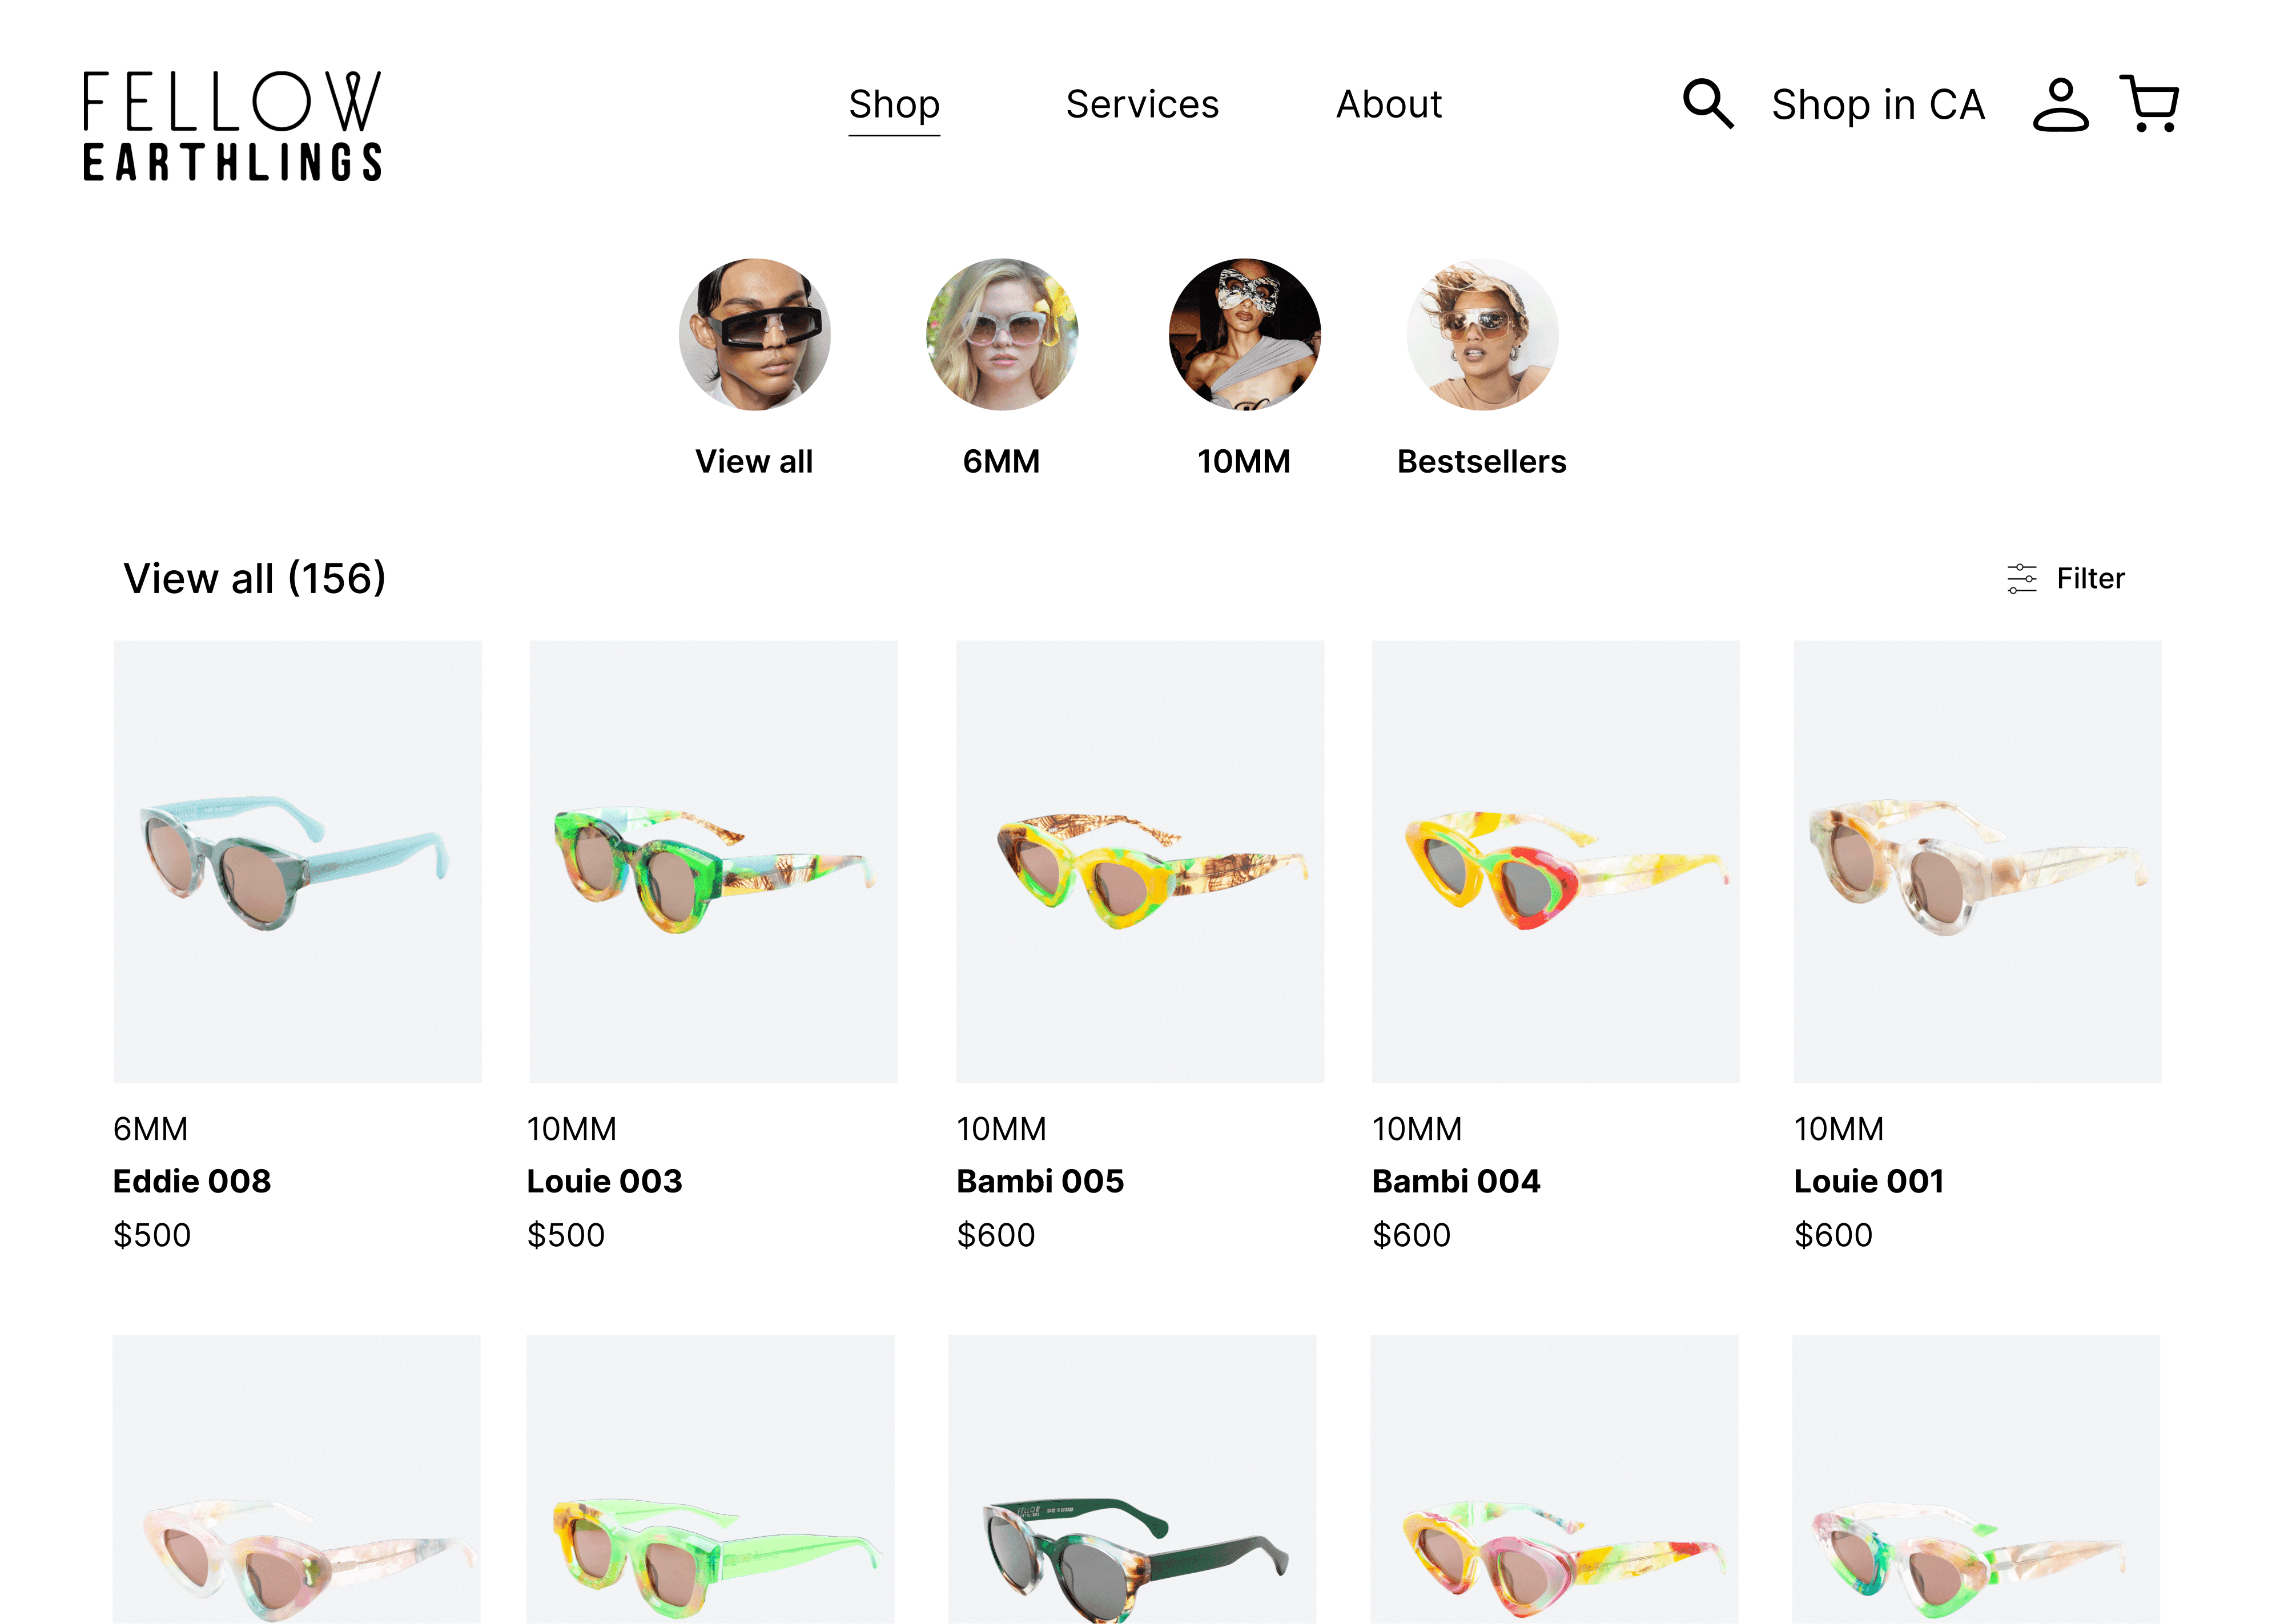Open the About menu item
Image resolution: width=2284 pixels, height=1624 pixels.
pos(1389,104)
